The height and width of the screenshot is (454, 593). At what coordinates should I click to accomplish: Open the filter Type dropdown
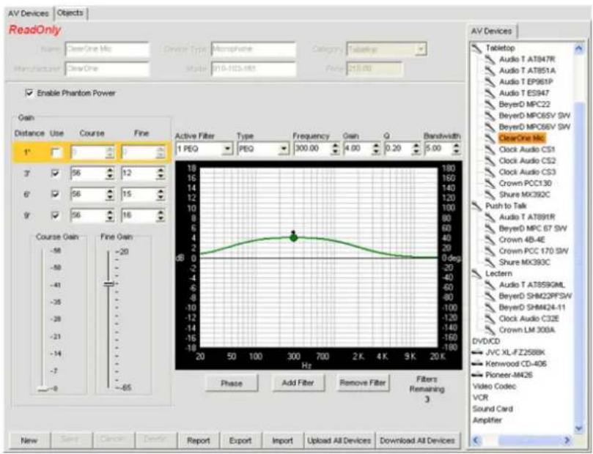284,149
